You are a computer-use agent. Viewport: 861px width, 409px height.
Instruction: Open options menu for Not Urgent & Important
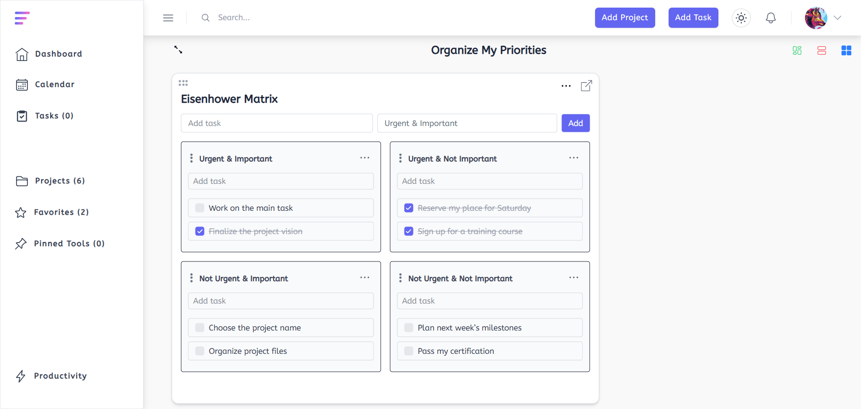click(365, 278)
